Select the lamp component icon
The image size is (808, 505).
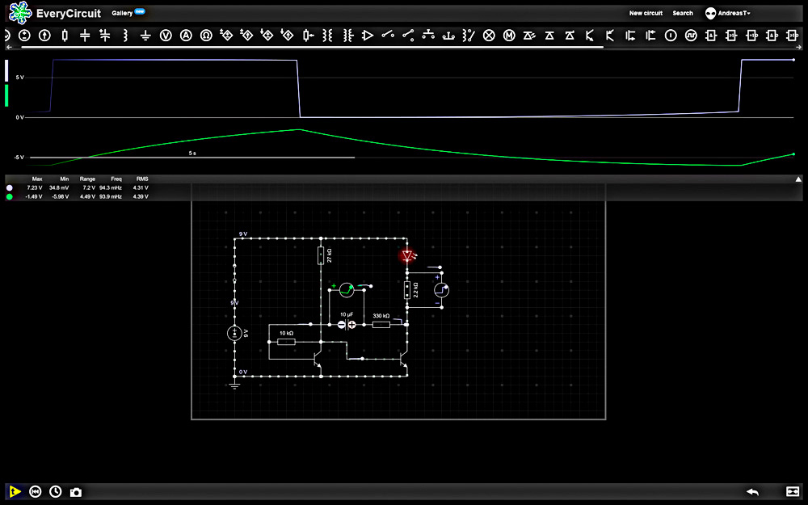489,36
